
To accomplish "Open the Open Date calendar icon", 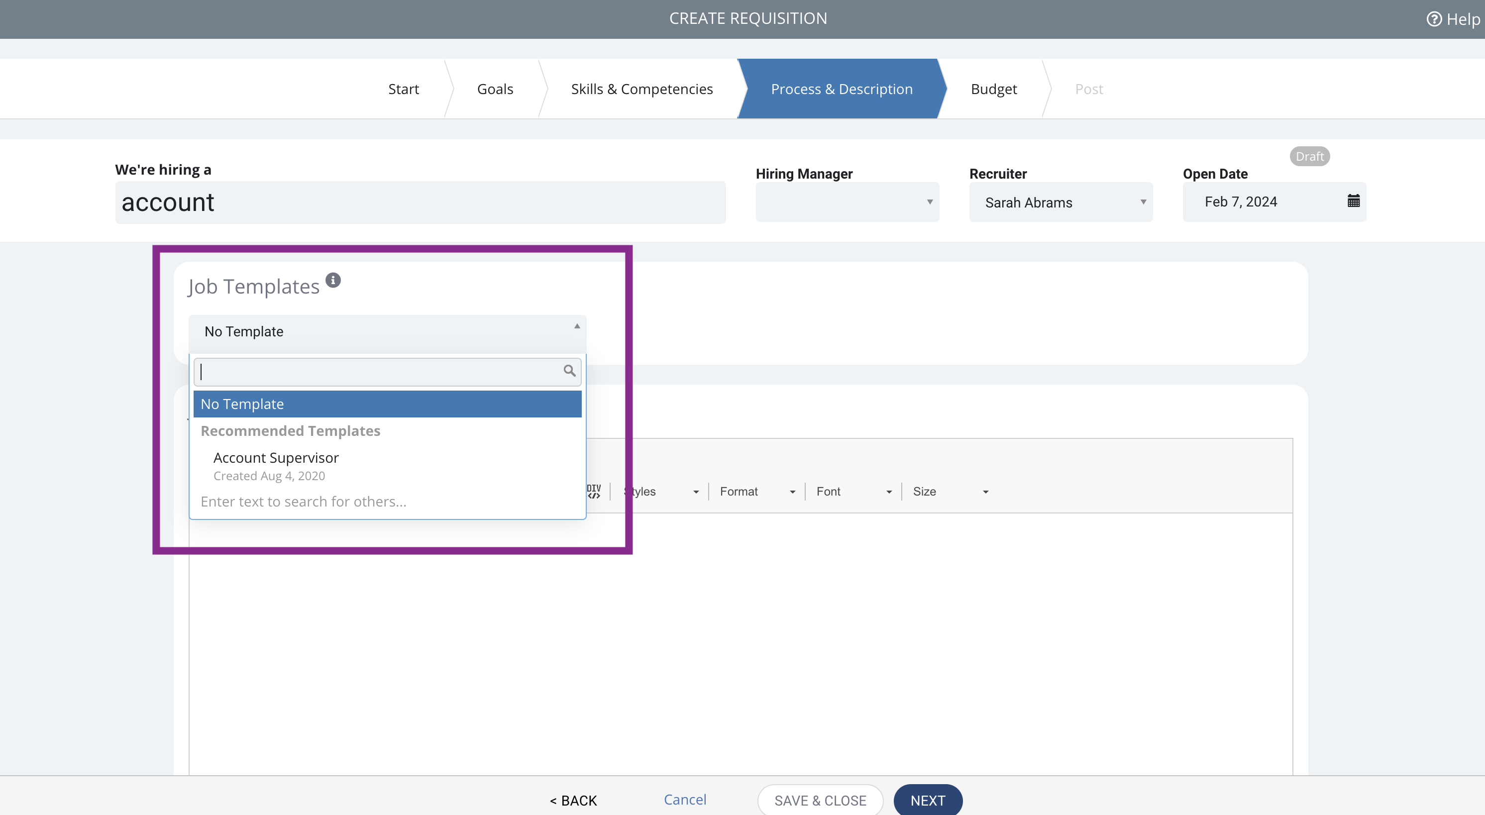I will point(1353,201).
